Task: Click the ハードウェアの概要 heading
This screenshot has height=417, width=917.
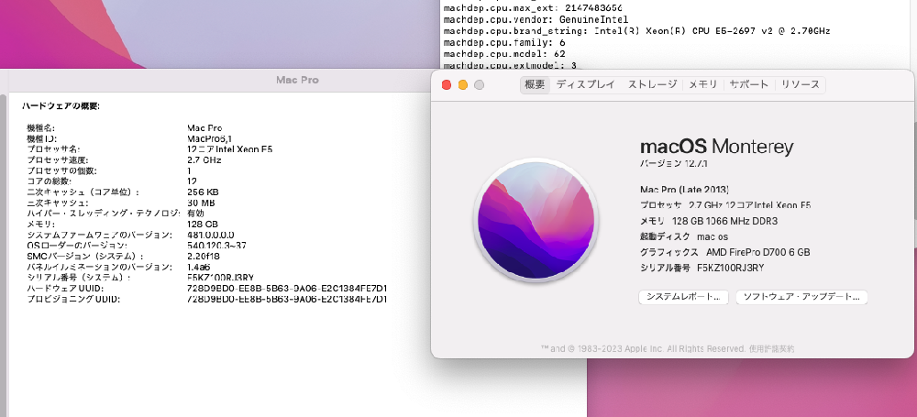Action: [x=61, y=106]
